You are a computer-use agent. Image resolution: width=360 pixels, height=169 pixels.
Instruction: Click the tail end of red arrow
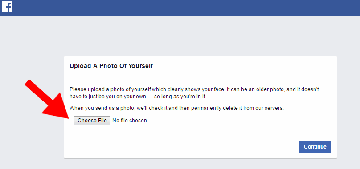click(29, 83)
